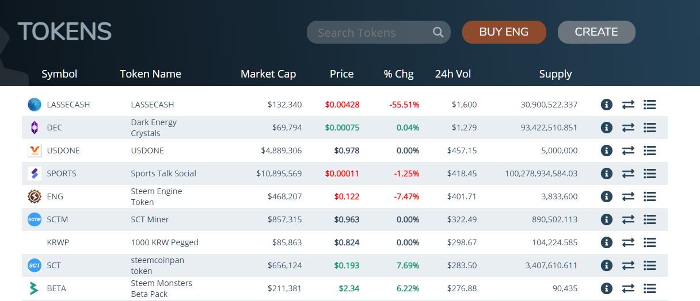The height and width of the screenshot is (301, 700).
Task: Focus the Search Tokens field
Action: click(378, 32)
